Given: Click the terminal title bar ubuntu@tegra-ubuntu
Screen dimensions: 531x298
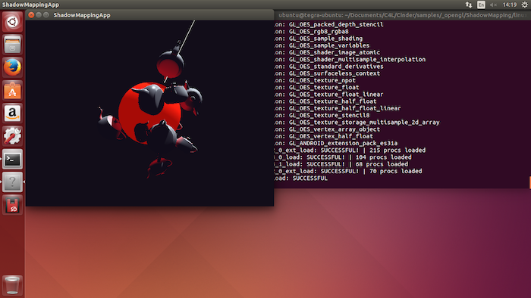Looking at the screenshot, I should point(403,15).
